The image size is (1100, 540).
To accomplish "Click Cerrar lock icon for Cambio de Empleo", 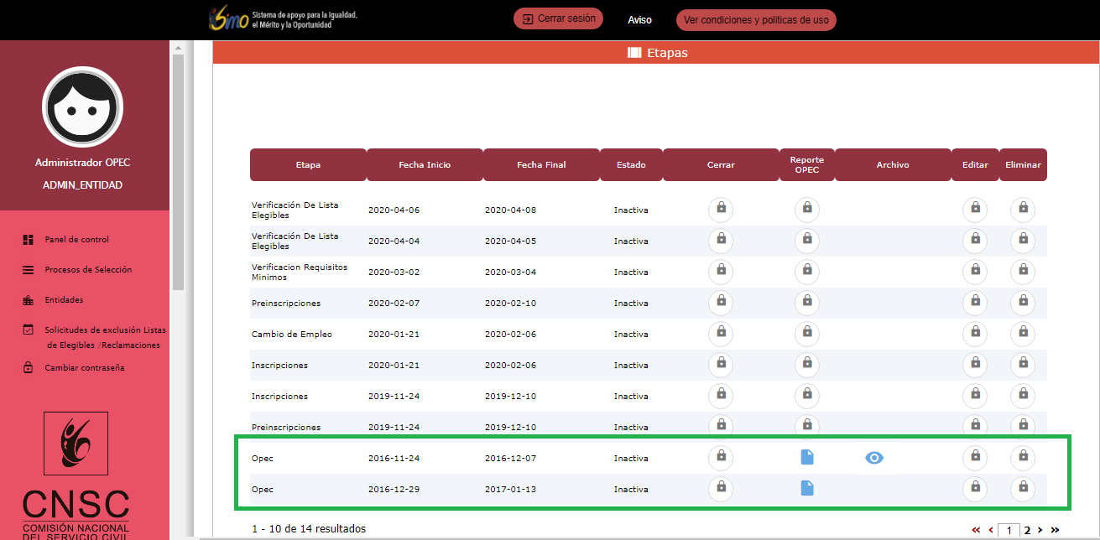I will (x=721, y=334).
